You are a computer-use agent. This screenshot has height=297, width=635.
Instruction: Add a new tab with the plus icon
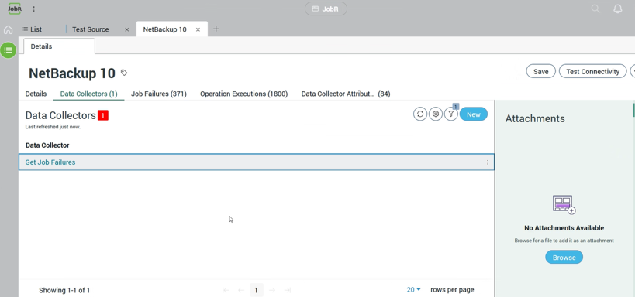(x=216, y=29)
